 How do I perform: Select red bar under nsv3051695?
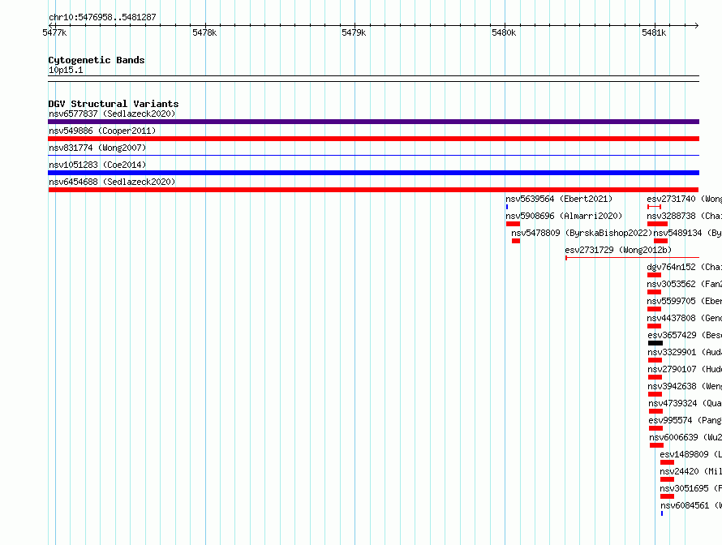(x=667, y=496)
